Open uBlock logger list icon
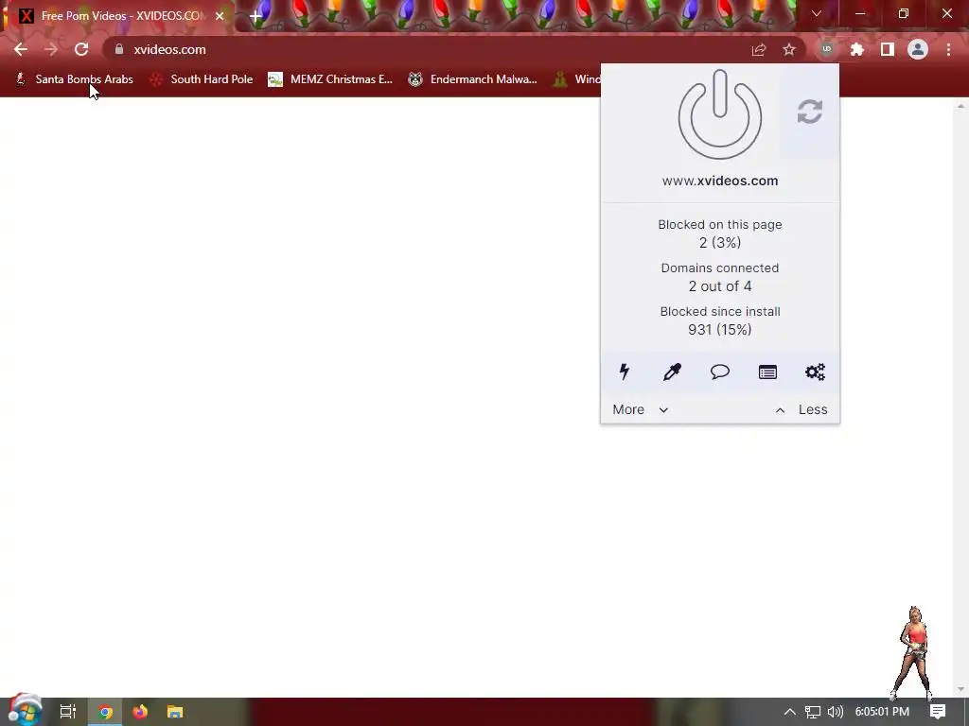Image resolution: width=969 pixels, height=726 pixels. [x=767, y=372]
